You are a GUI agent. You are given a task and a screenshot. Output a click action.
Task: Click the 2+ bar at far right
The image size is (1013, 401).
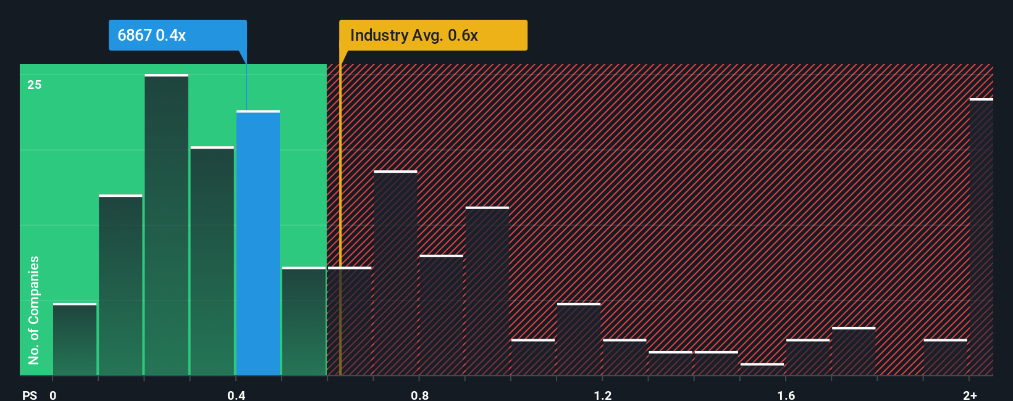(x=981, y=237)
